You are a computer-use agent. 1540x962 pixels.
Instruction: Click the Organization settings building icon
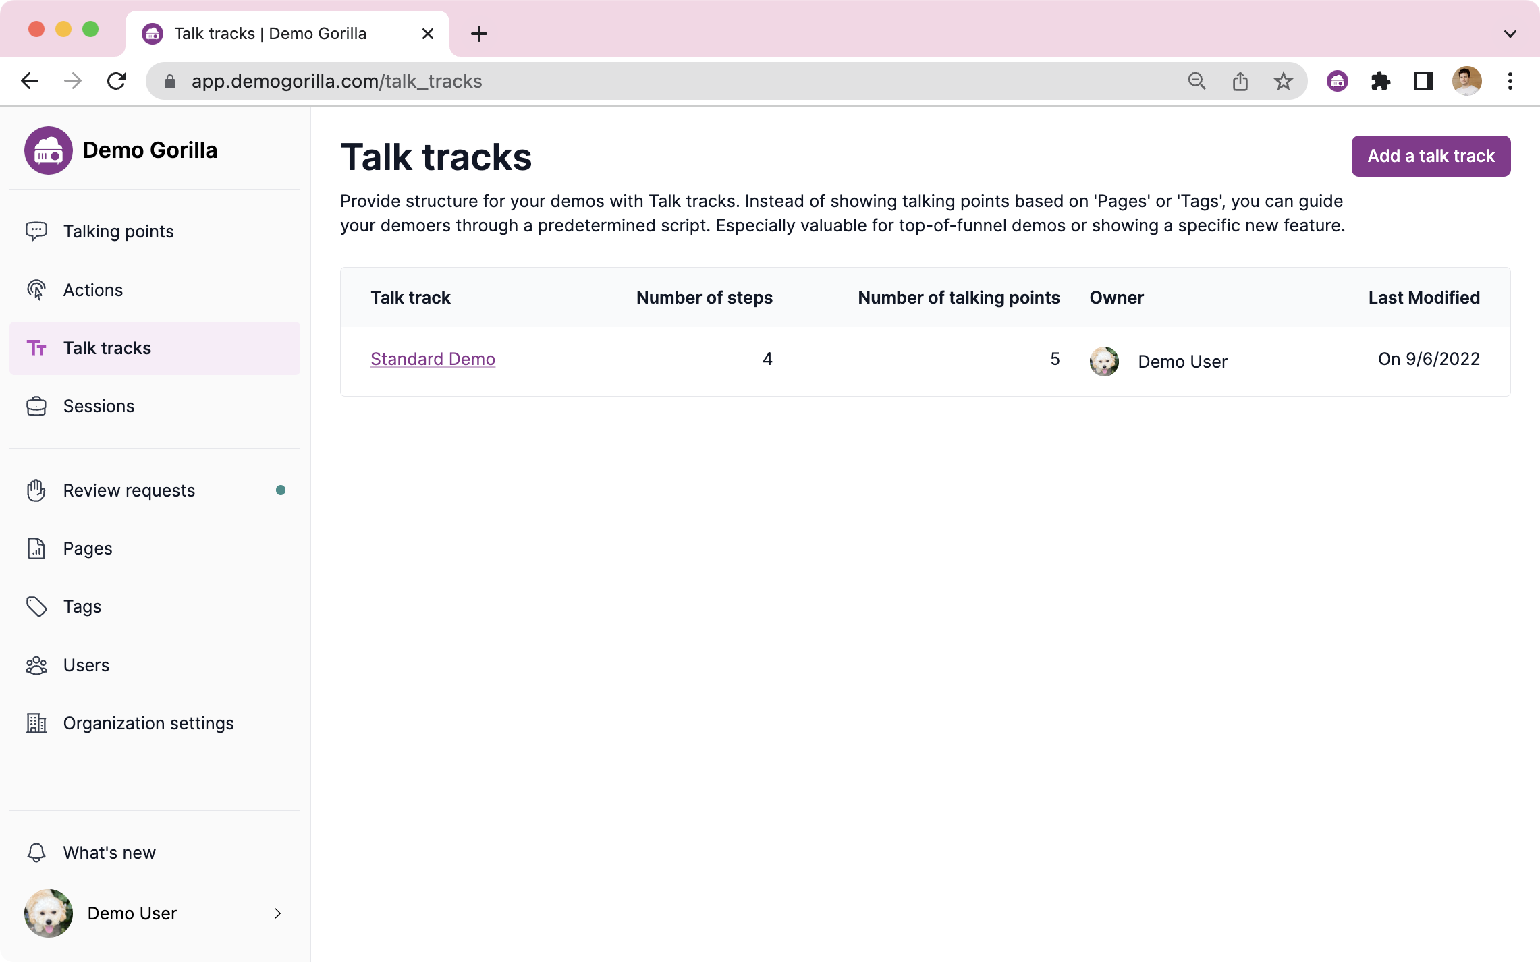(x=36, y=723)
